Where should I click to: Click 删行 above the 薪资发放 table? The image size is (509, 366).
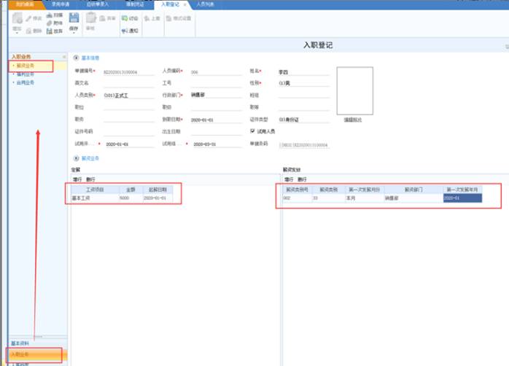tap(302, 179)
